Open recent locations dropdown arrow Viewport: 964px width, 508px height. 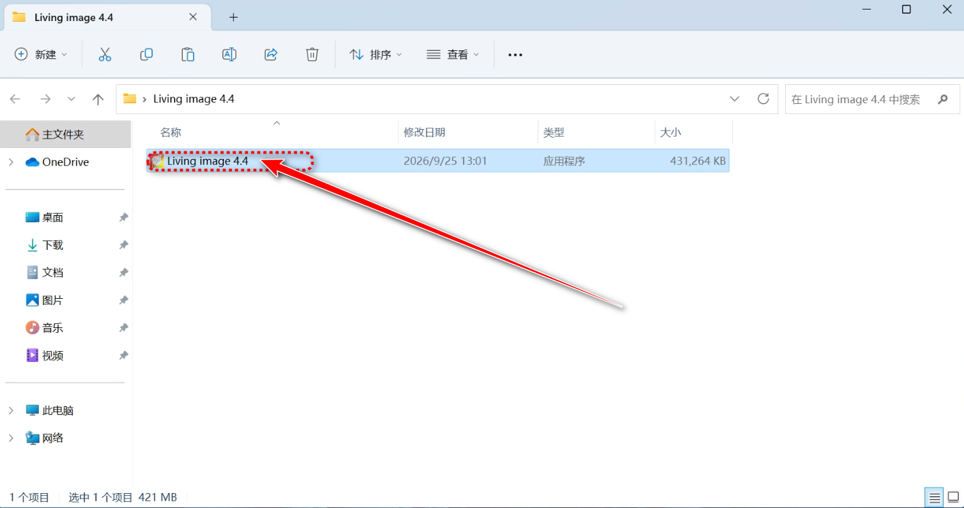[x=71, y=99]
